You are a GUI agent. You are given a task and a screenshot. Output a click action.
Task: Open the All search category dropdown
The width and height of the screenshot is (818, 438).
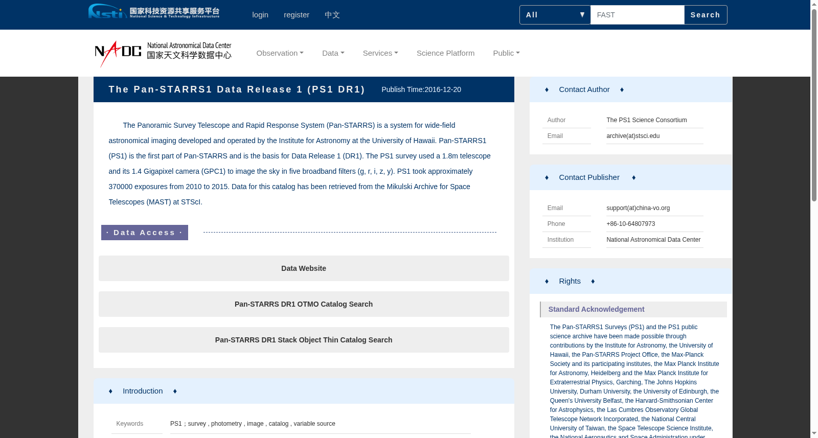[555, 15]
